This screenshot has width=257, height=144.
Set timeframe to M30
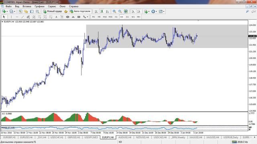click(x=110, y=17)
